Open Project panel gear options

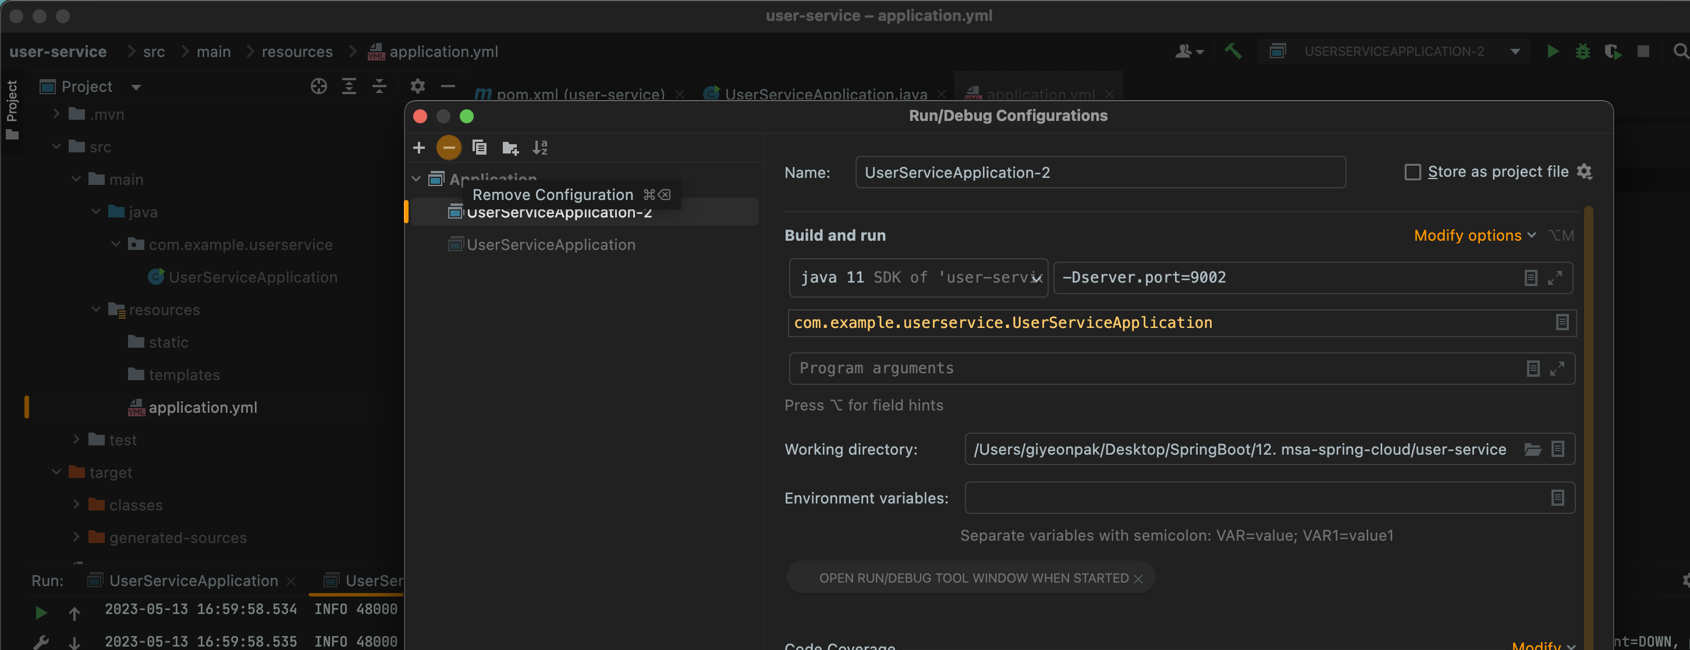[417, 86]
